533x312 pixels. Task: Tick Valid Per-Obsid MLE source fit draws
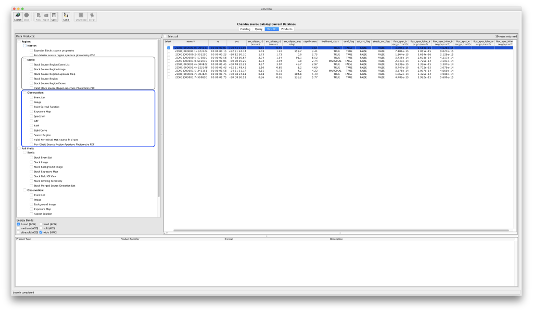pyautogui.click(x=31, y=139)
